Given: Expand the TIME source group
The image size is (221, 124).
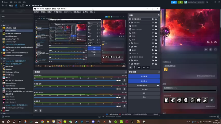Looking at the screenshot, I should pyautogui.click(x=130, y=43).
